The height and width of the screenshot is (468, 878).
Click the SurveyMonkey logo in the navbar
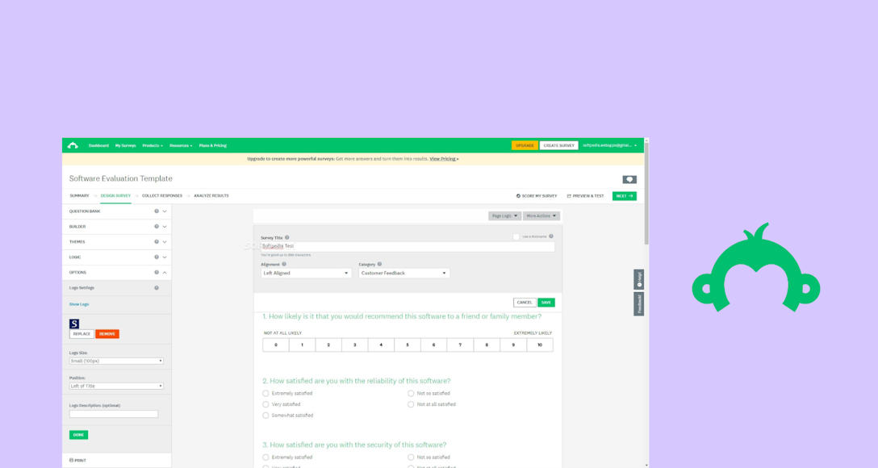(x=74, y=145)
